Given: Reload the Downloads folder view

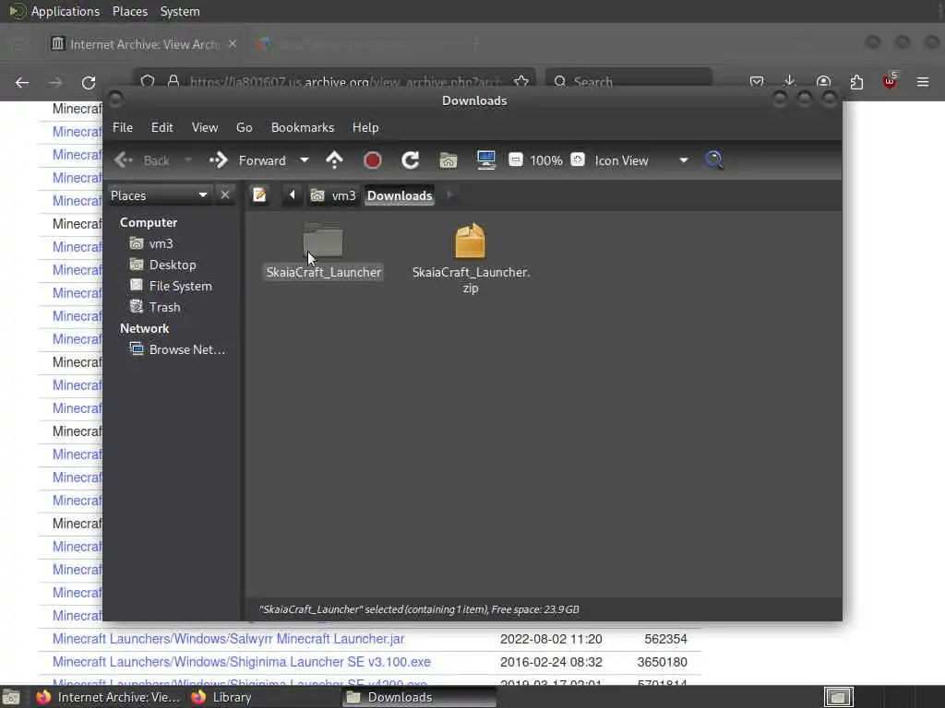Looking at the screenshot, I should [x=411, y=160].
